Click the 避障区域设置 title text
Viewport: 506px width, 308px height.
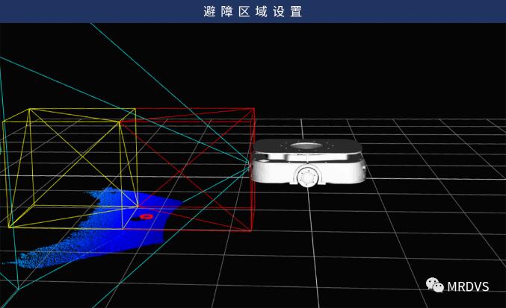pyautogui.click(x=253, y=11)
